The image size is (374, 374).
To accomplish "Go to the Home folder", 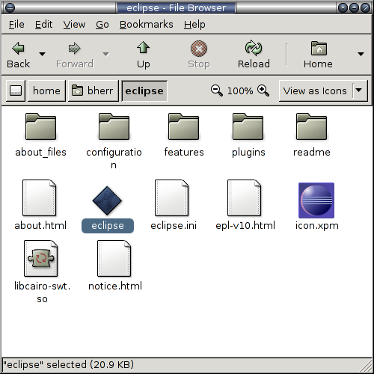I will (318, 55).
